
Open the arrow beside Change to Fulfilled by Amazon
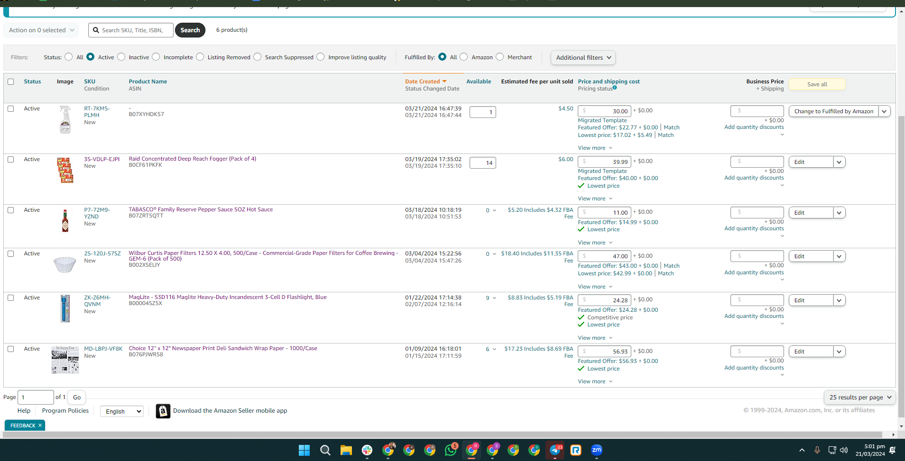pos(885,111)
